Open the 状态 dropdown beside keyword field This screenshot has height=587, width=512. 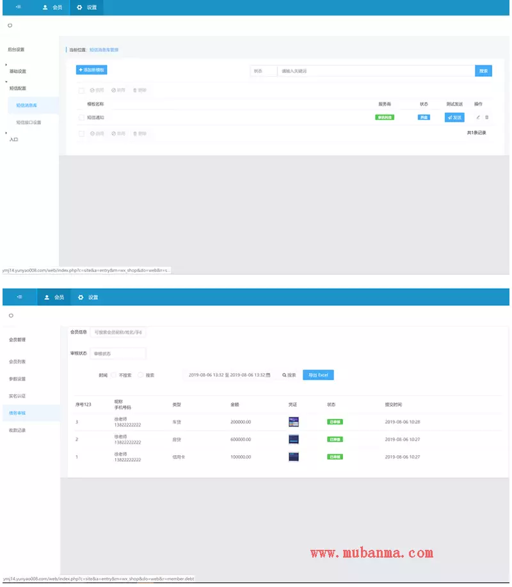click(263, 71)
